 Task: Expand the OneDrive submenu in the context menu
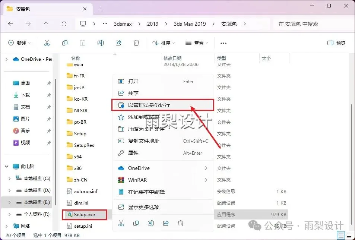(206, 168)
